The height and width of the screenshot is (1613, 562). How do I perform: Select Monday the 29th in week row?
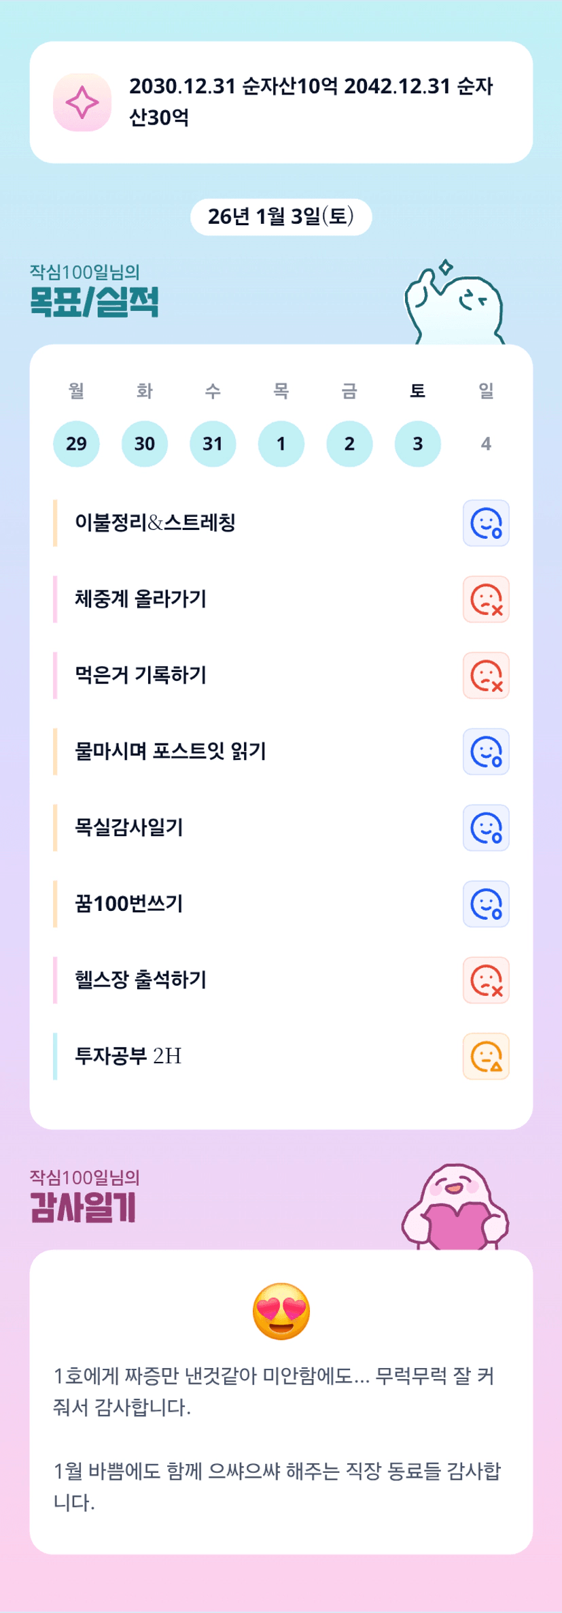(76, 444)
